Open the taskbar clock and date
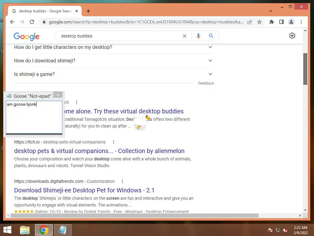 coord(301,230)
